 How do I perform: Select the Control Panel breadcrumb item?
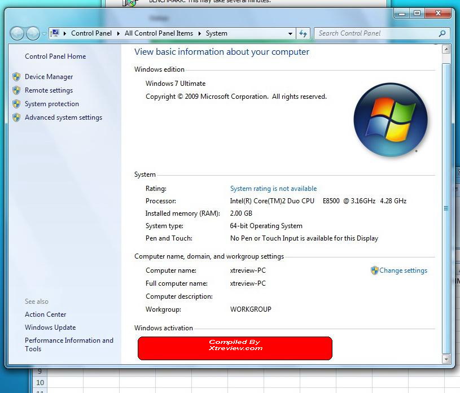tap(91, 33)
